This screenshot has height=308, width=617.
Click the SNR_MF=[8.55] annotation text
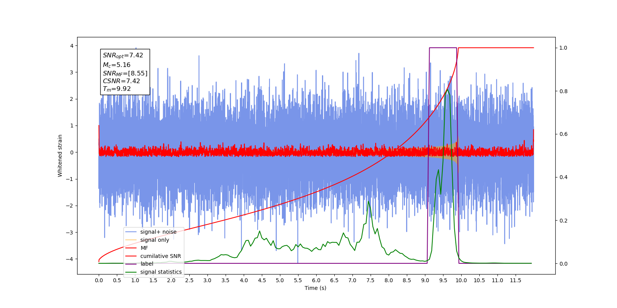(x=125, y=73)
